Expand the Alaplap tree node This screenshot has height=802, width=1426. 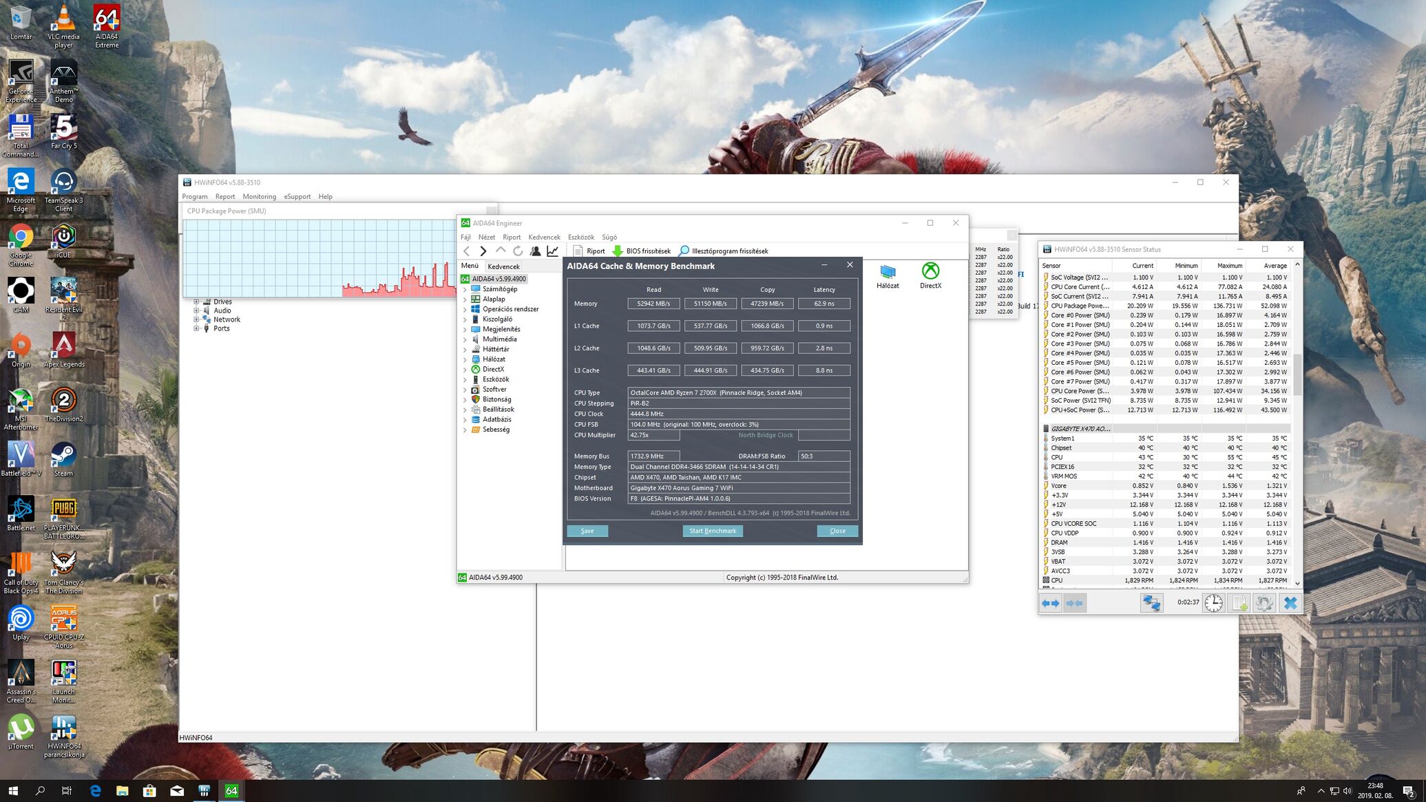pyautogui.click(x=465, y=299)
